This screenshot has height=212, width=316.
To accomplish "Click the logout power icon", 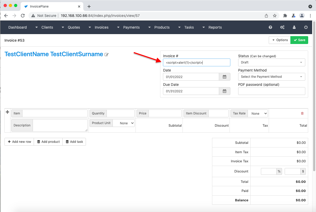I will click(x=306, y=27).
